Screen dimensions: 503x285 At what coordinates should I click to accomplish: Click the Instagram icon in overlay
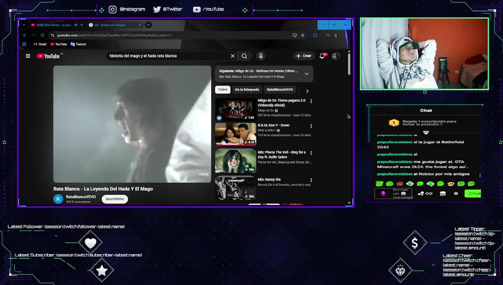point(113,9)
